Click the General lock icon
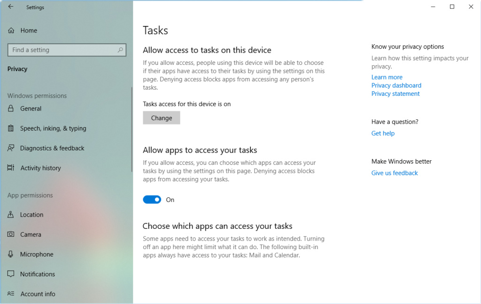Screen dimensions: 481x304 (x=11, y=108)
